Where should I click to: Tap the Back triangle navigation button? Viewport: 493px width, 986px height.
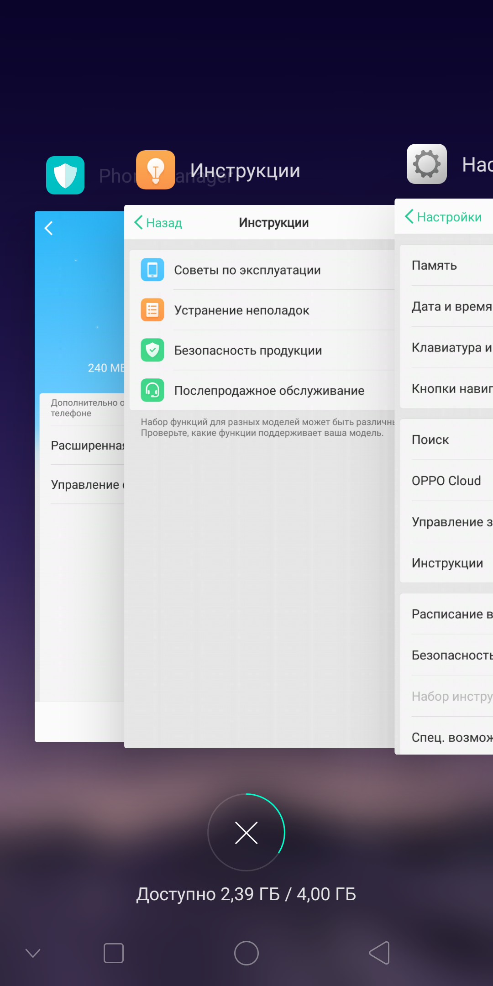pyautogui.click(x=379, y=953)
